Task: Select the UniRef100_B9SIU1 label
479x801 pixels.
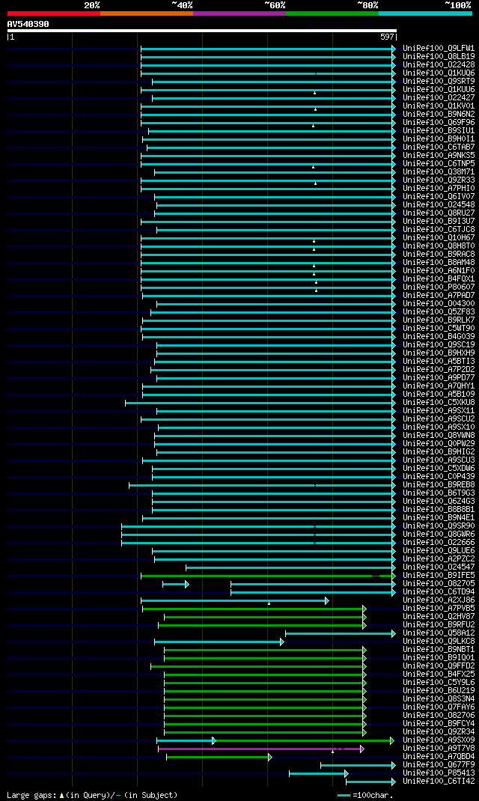Action: 439,131
